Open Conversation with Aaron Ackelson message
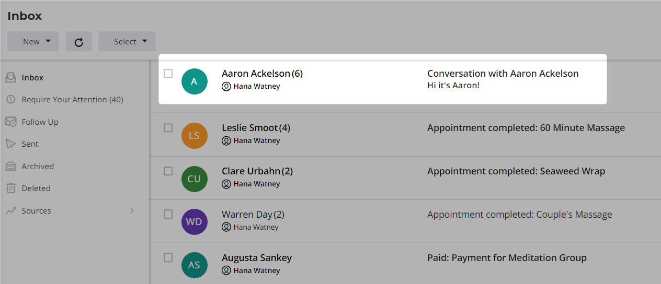 click(x=503, y=74)
